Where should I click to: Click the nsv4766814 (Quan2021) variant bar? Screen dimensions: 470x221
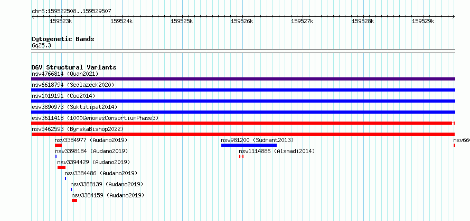(x=243, y=79)
